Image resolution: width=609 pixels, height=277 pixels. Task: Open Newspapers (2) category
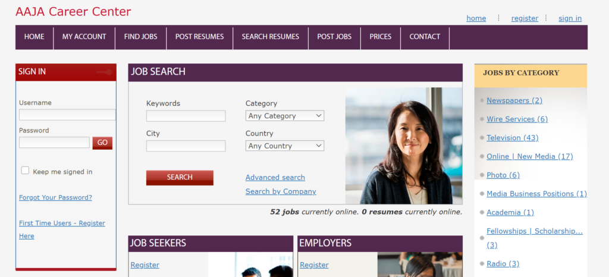(514, 100)
